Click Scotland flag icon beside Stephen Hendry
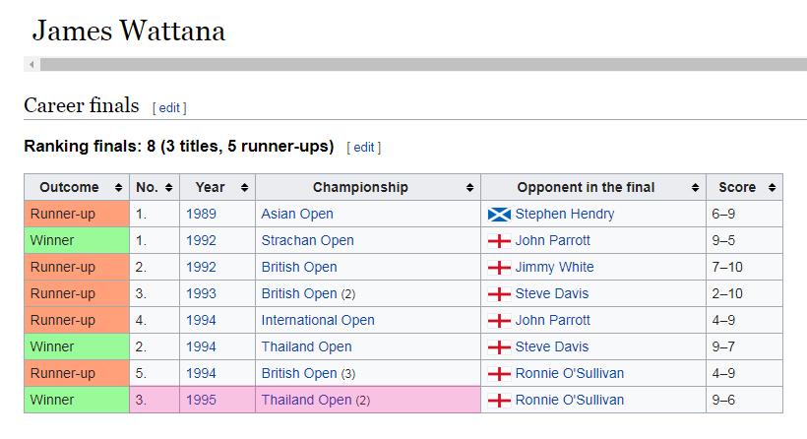This screenshot has height=439, width=807. pos(499,214)
